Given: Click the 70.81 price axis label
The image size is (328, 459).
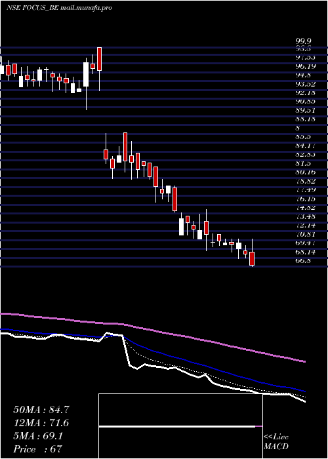Looking at the screenshot, I should coord(306,233).
